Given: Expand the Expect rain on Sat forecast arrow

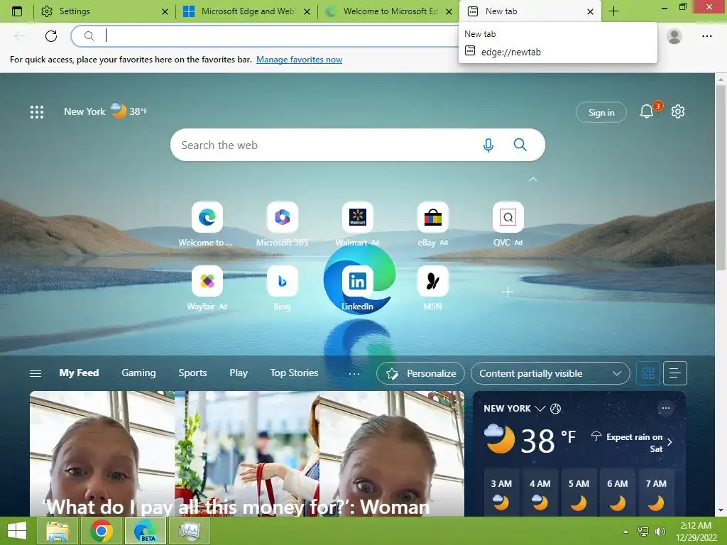Looking at the screenshot, I should (669, 442).
